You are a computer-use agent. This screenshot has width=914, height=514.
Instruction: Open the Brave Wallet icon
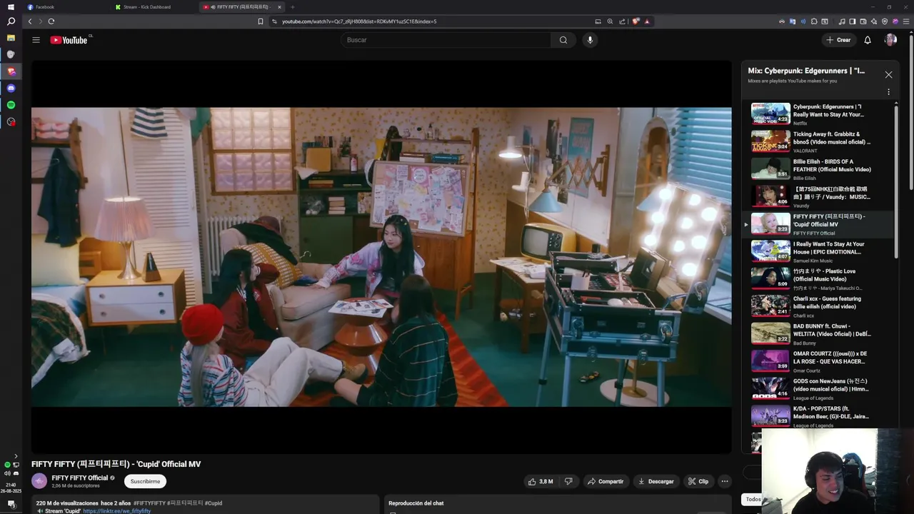863,21
